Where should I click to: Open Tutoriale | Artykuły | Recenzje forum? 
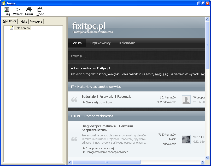(x=107, y=97)
